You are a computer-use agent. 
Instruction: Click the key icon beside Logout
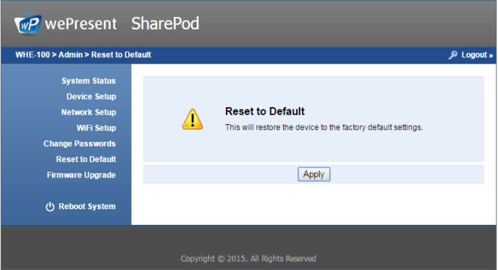coord(453,55)
